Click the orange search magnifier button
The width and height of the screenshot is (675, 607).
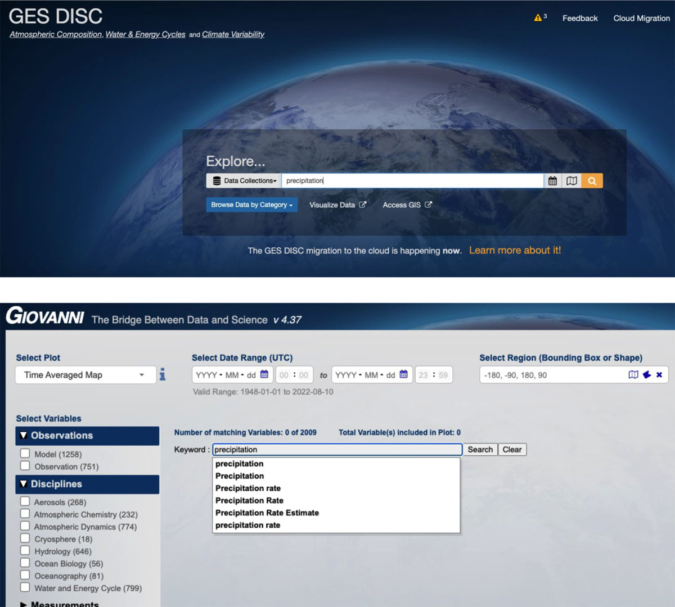click(x=592, y=181)
